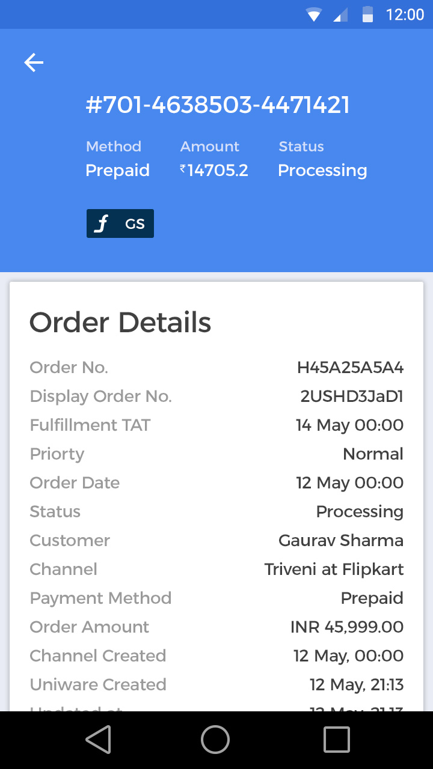
Task: Tap the Android back navigation button
Action: (x=98, y=740)
